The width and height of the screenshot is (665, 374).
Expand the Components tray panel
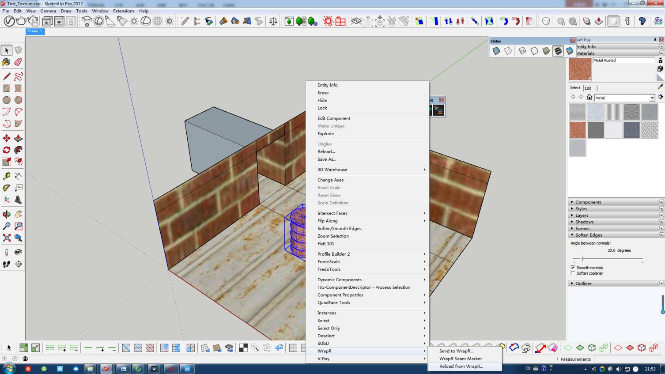coord(588,202)
